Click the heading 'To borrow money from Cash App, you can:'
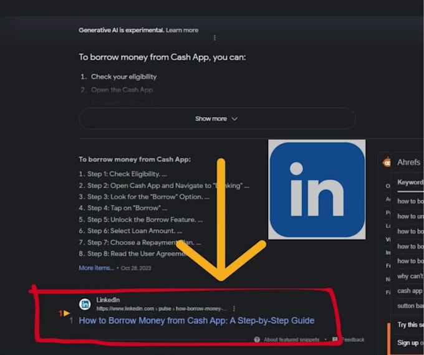 point(162,57)
